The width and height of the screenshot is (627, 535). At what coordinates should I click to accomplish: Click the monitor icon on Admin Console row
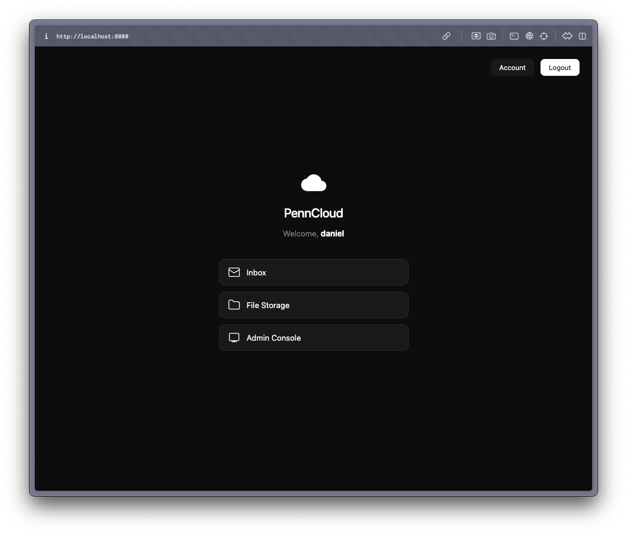tap(234, 338)
